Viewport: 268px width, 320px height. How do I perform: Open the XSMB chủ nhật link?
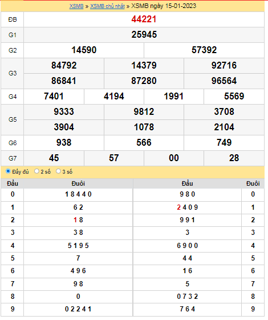point(107,6)
